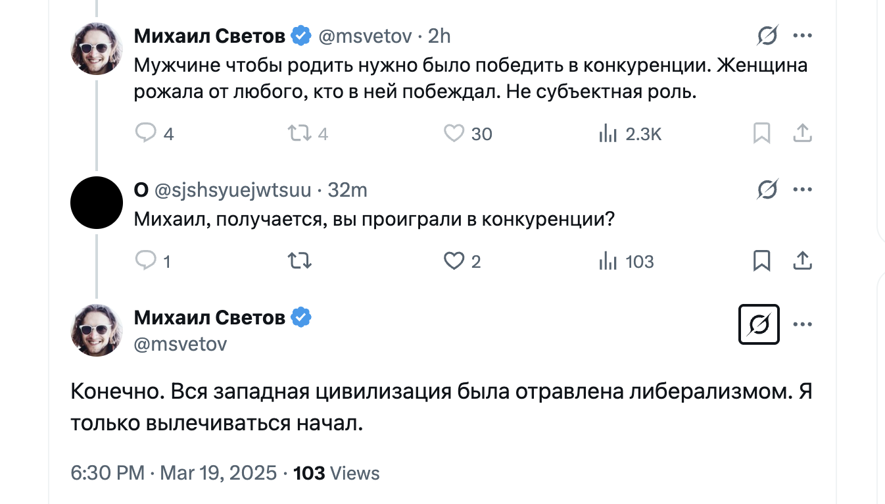
Task: Click the boxed Grok icon on main tweet
Action: click(x=759, y=324)
